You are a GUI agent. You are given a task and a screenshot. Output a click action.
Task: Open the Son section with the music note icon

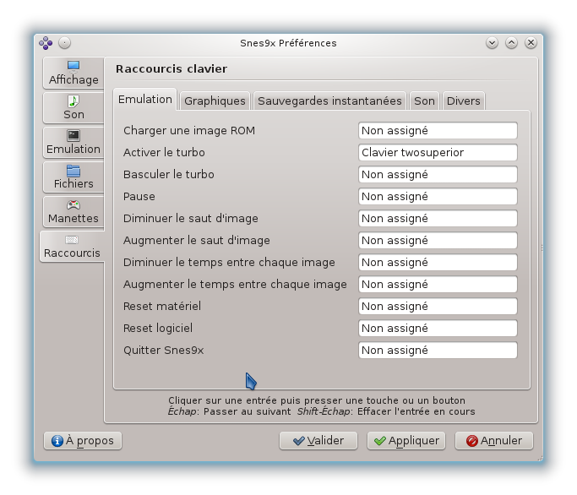coord(73,107)
